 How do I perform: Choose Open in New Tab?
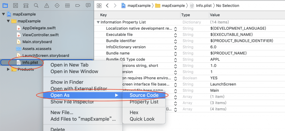[x=69, y=65]
